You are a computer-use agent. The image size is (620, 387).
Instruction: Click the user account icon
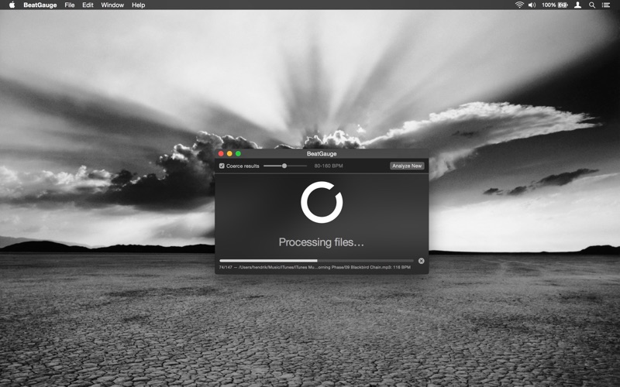(x=577, y=5)
